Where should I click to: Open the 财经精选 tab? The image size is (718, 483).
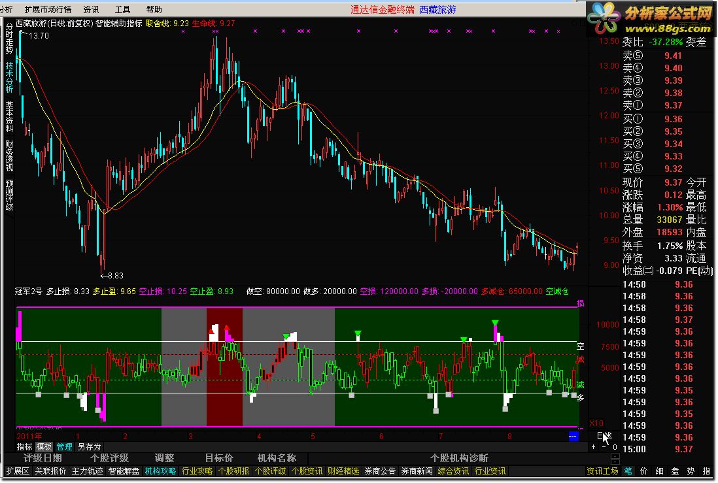pyautogui.click(x=343, y=471)
